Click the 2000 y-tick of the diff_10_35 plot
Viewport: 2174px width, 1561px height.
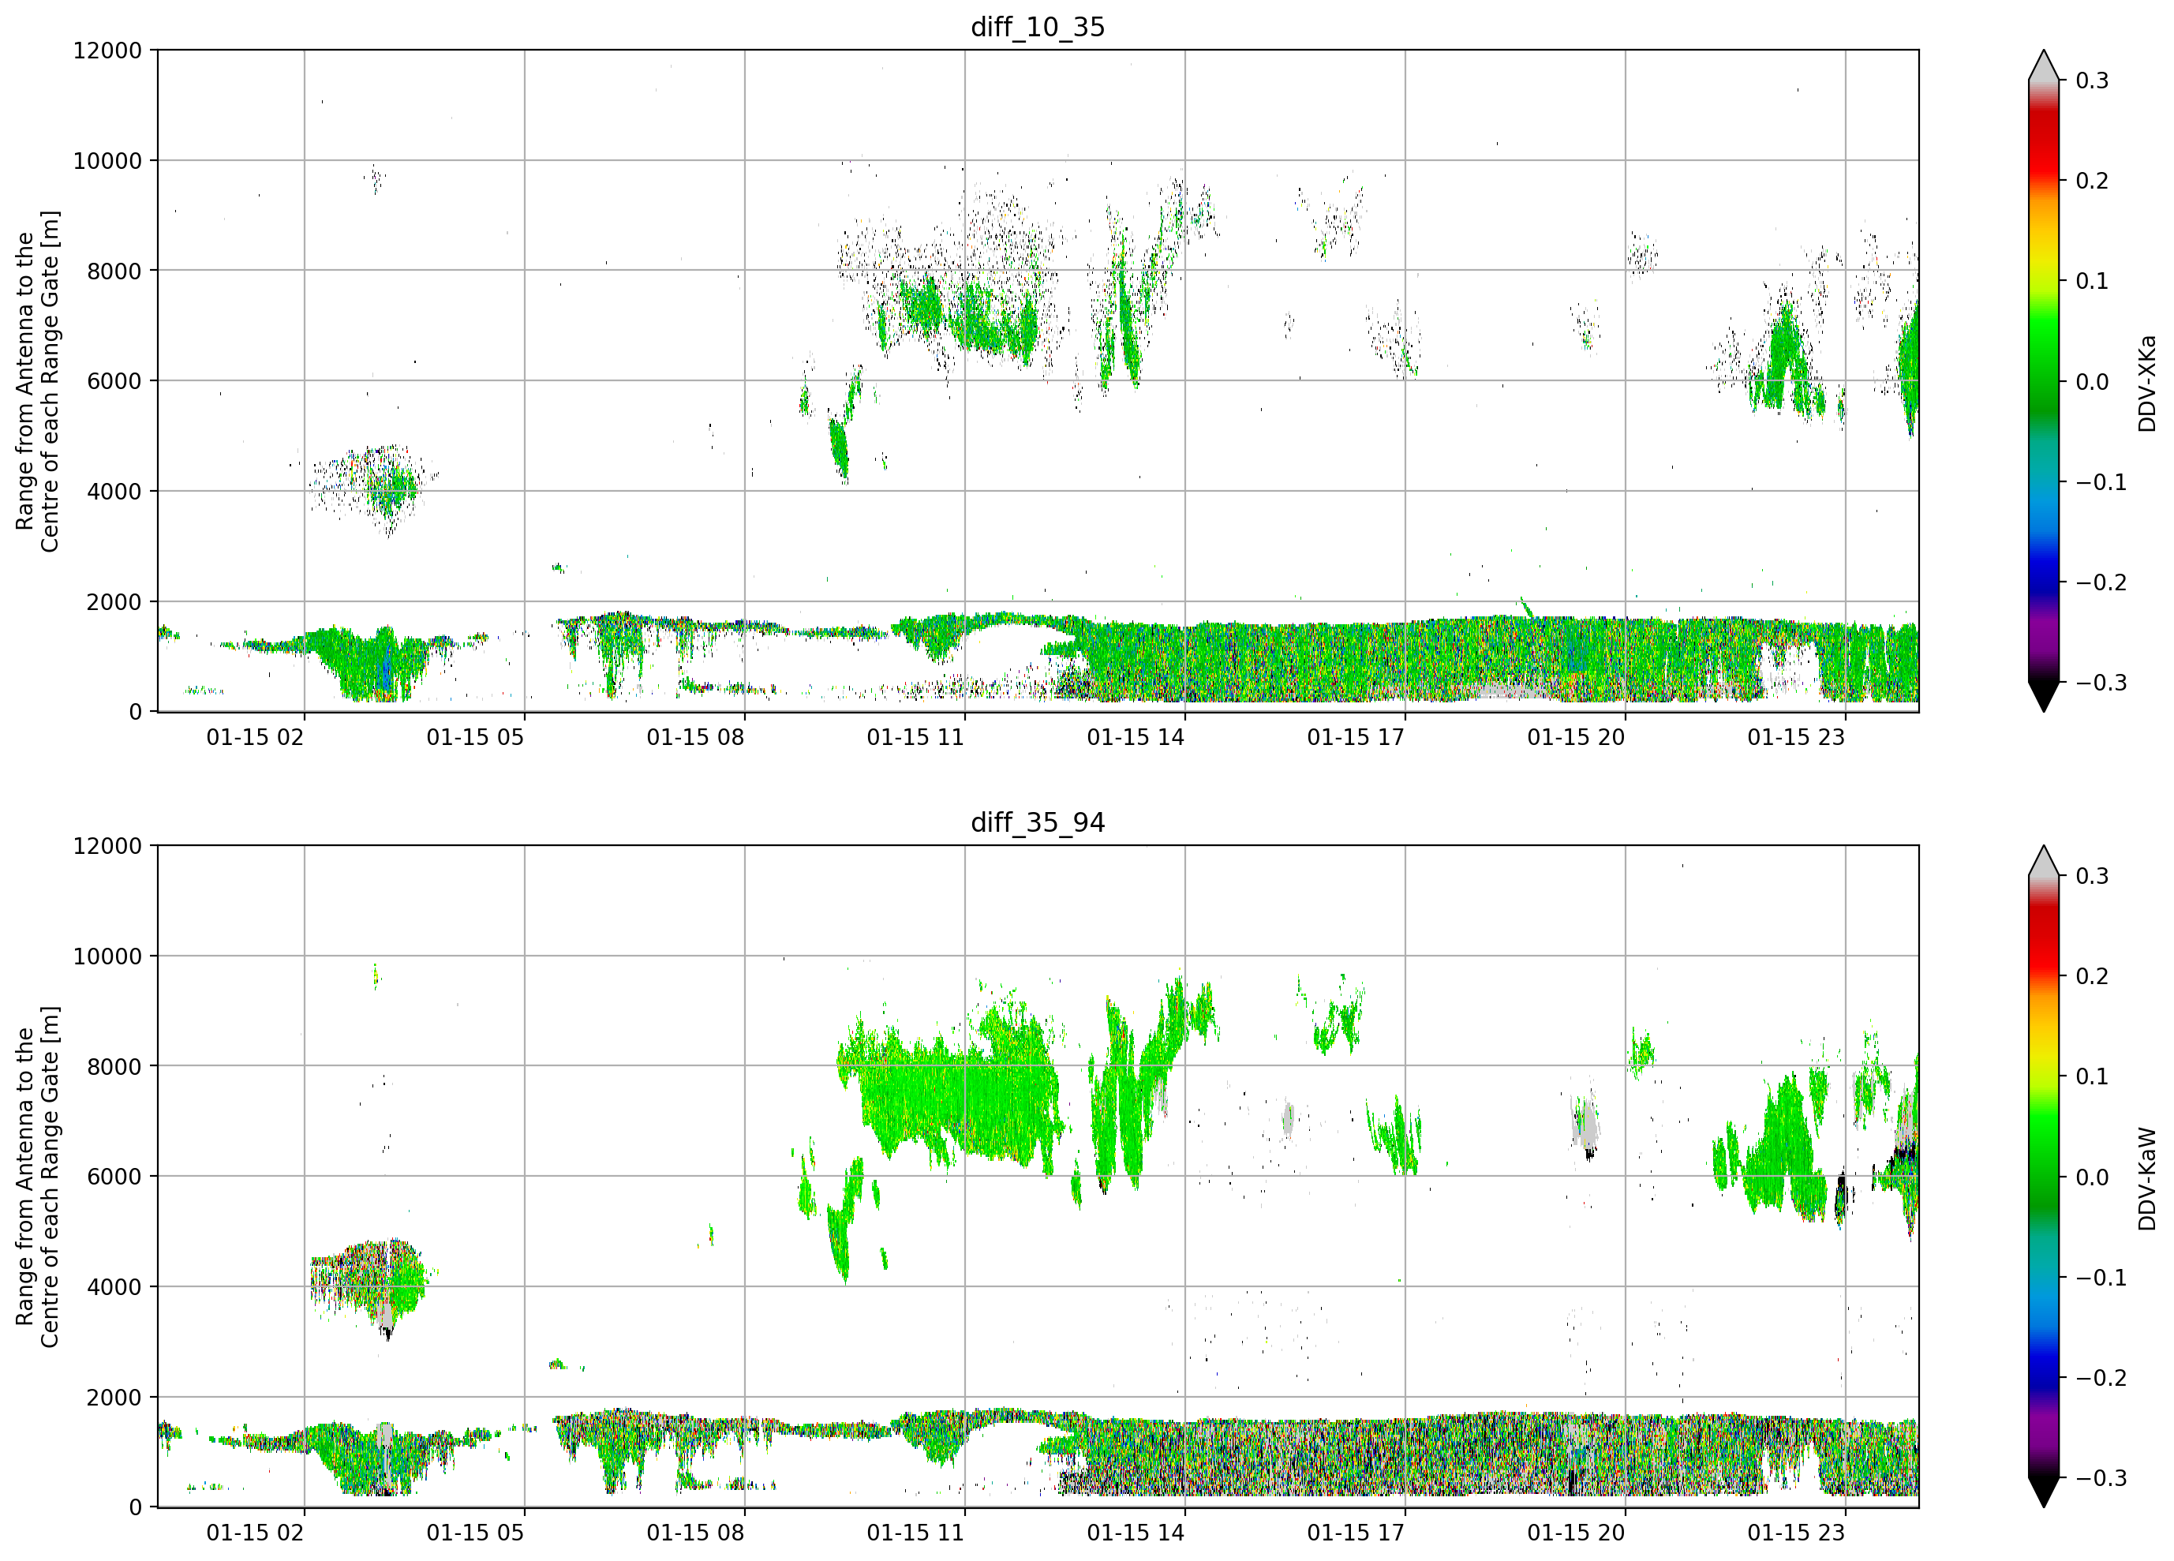coord(114,602)
